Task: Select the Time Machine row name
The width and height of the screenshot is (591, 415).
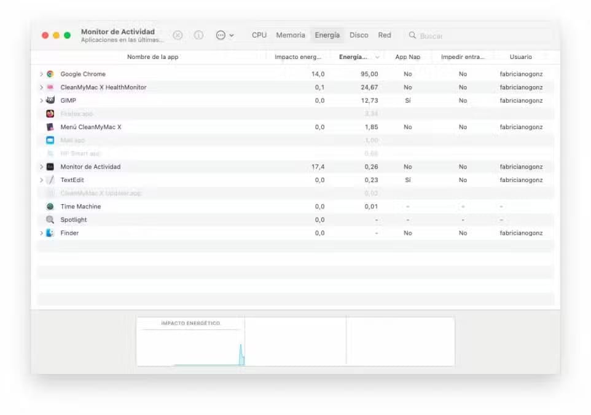Action: pos(80,207)
